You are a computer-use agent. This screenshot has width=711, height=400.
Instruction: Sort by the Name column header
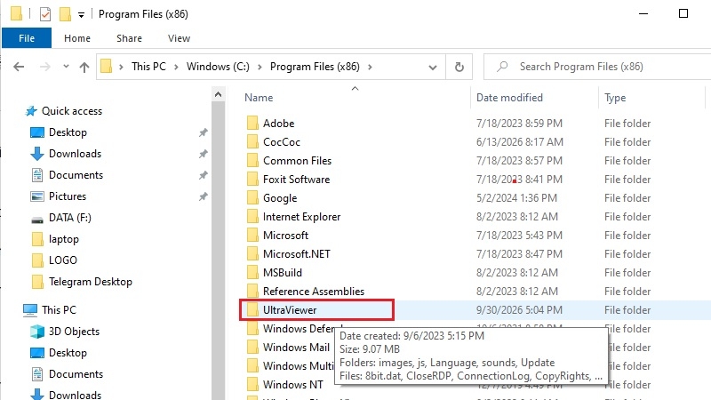[x=259, y=98]
